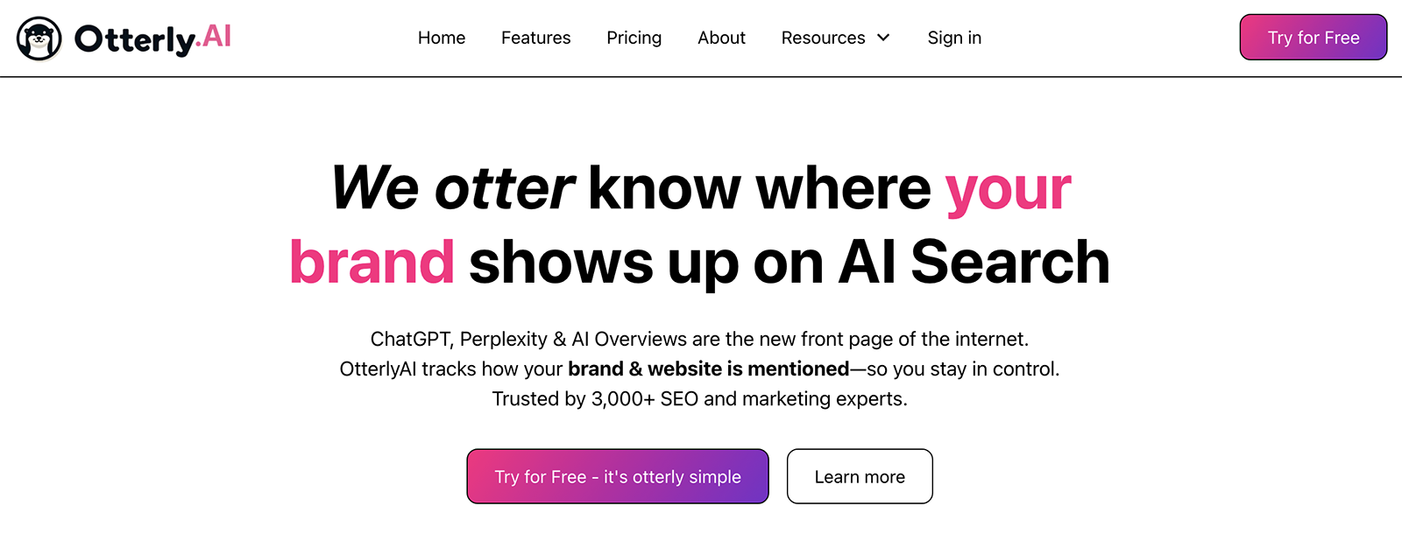Click the Otterly.AI wordmark
Viewport: 1402px width, 541px height.
click(x=152, y=39)
